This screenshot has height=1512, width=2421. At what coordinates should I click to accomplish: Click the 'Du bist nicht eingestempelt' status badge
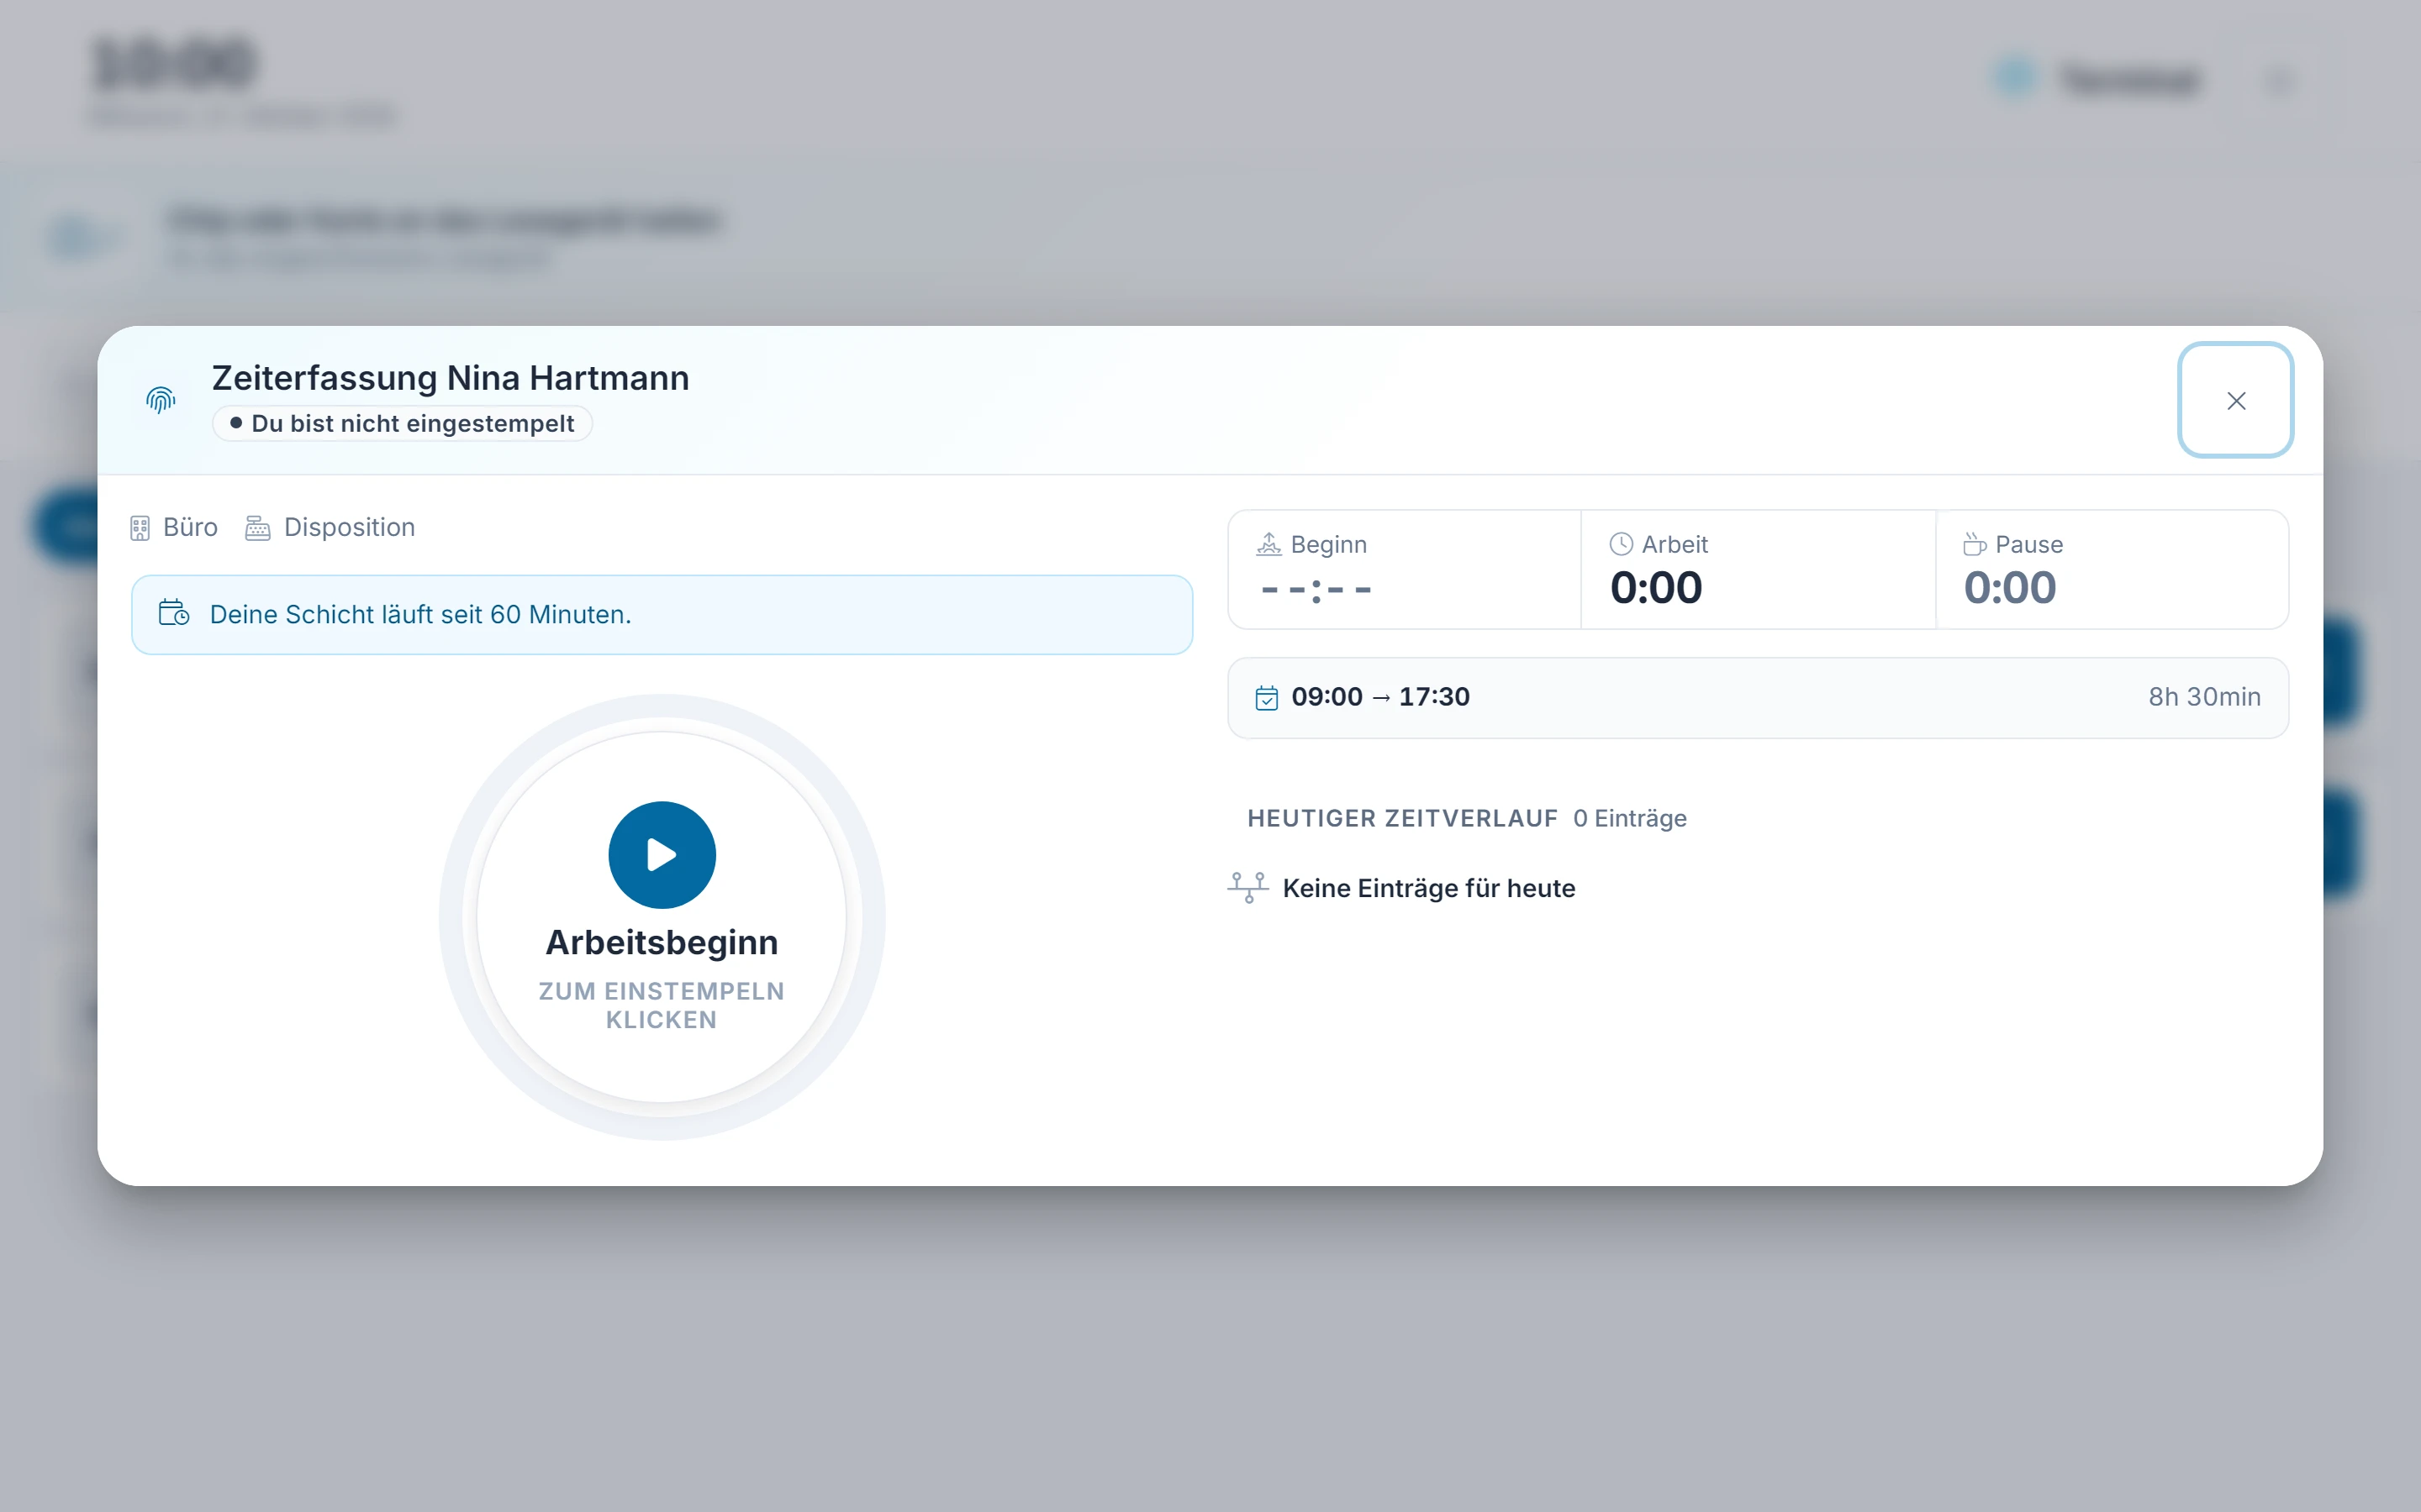click(402, 423)
